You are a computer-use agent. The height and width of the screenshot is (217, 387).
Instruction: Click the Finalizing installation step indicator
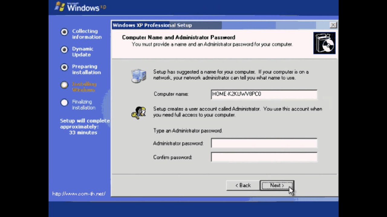(x=64, y=103)
